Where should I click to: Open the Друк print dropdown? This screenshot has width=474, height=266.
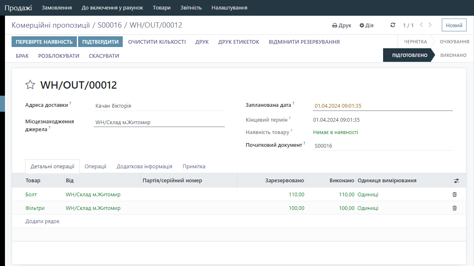(x=342, y=26)
